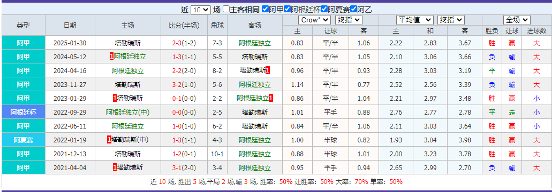Click corner count 8-2 in 2024-04-16 row

(217, 71)
